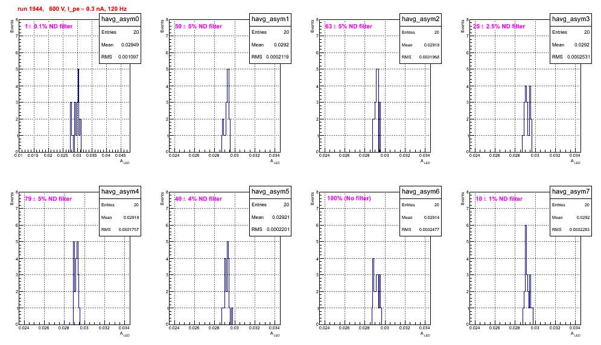
Task: Select the havg_asym1 stats box title
Action: [x=270, y=19]
